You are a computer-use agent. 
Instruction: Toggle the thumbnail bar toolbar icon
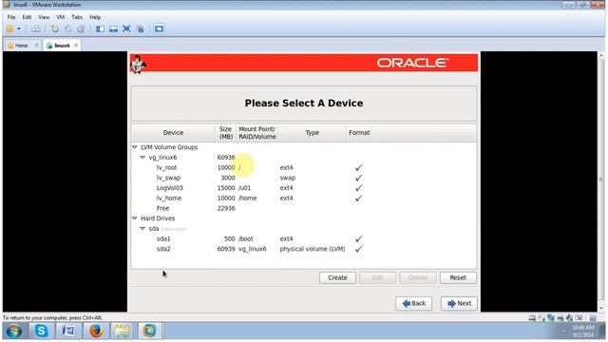click(113, 29)
